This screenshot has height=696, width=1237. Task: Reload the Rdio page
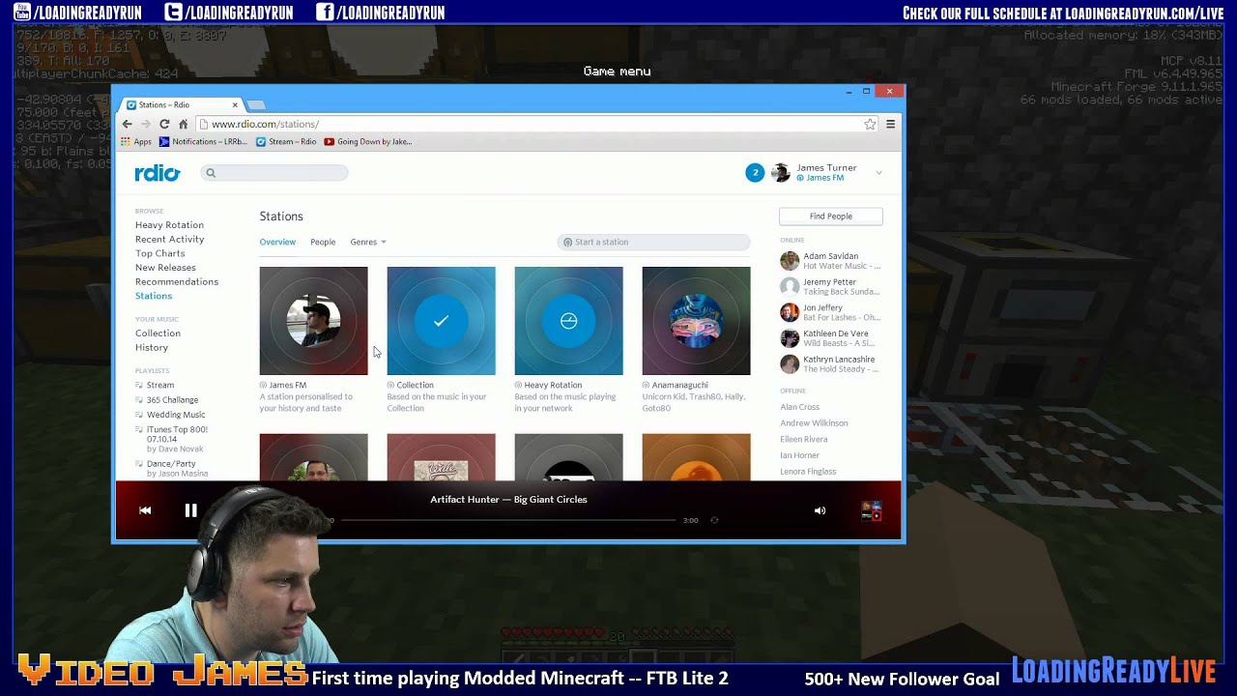164,124
